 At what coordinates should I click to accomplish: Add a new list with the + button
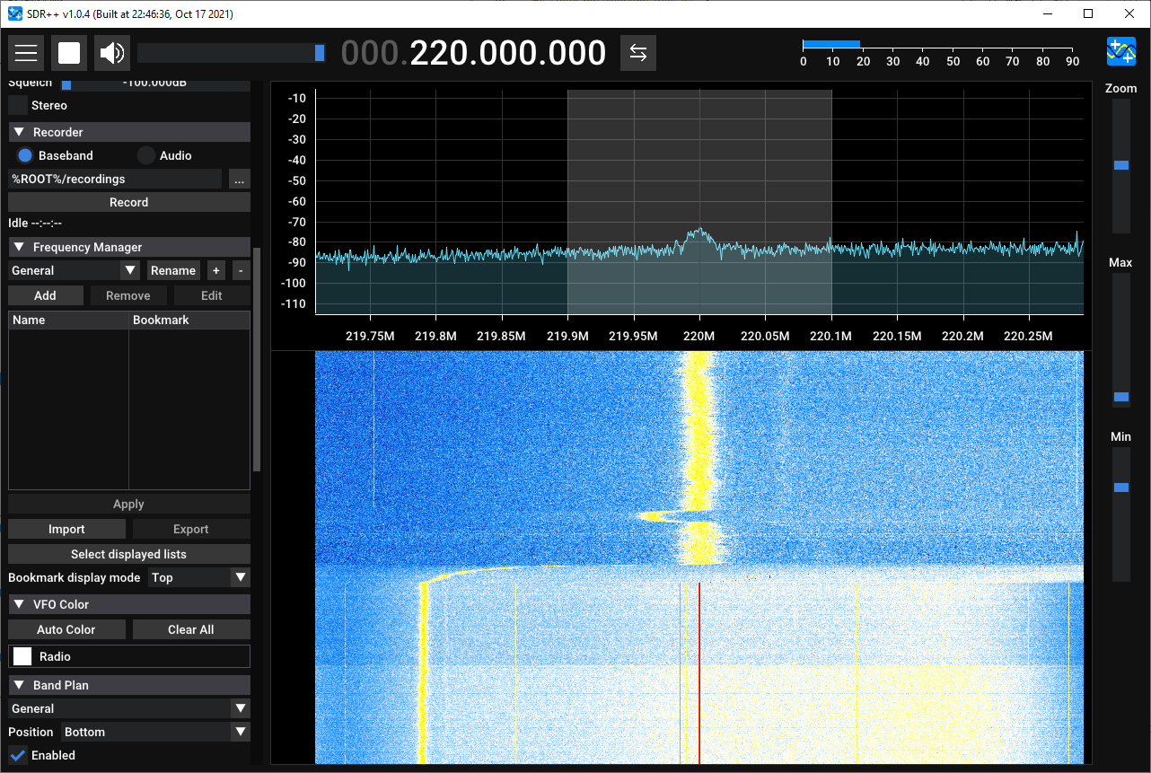215,270
